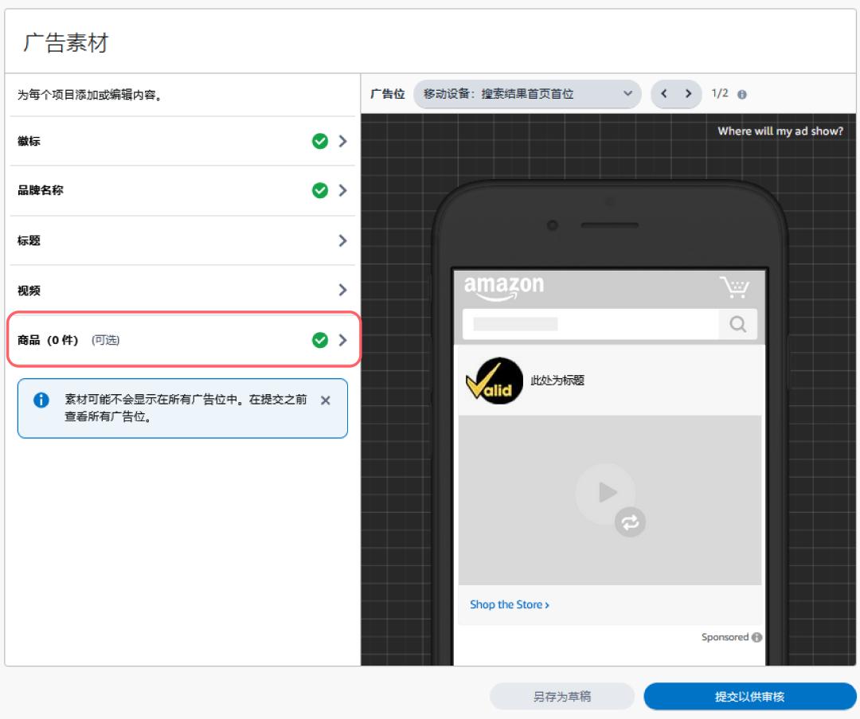The image size is (860, 719).
Task: Open the 广告位 placement dropdown
Action: [x=527, y=94]
